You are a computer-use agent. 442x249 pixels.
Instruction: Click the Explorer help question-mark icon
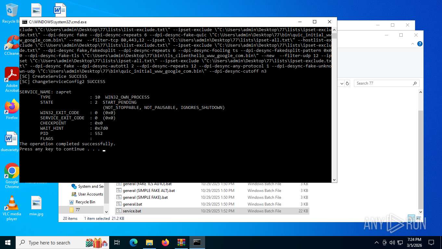pos(420,44)
